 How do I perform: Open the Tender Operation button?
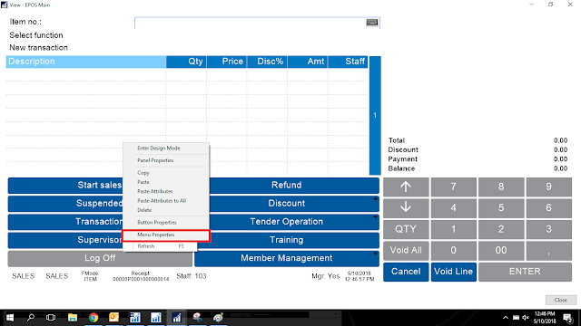tap(294, 222)
